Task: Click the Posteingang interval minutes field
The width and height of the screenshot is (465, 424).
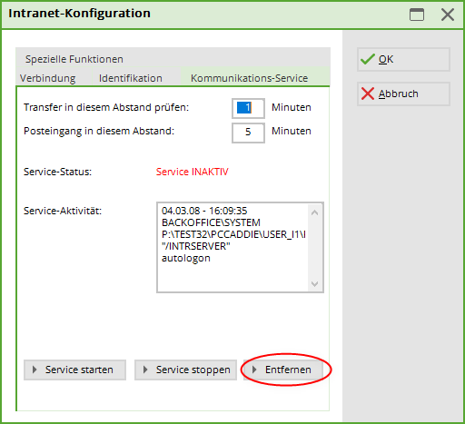Action: 248,133
